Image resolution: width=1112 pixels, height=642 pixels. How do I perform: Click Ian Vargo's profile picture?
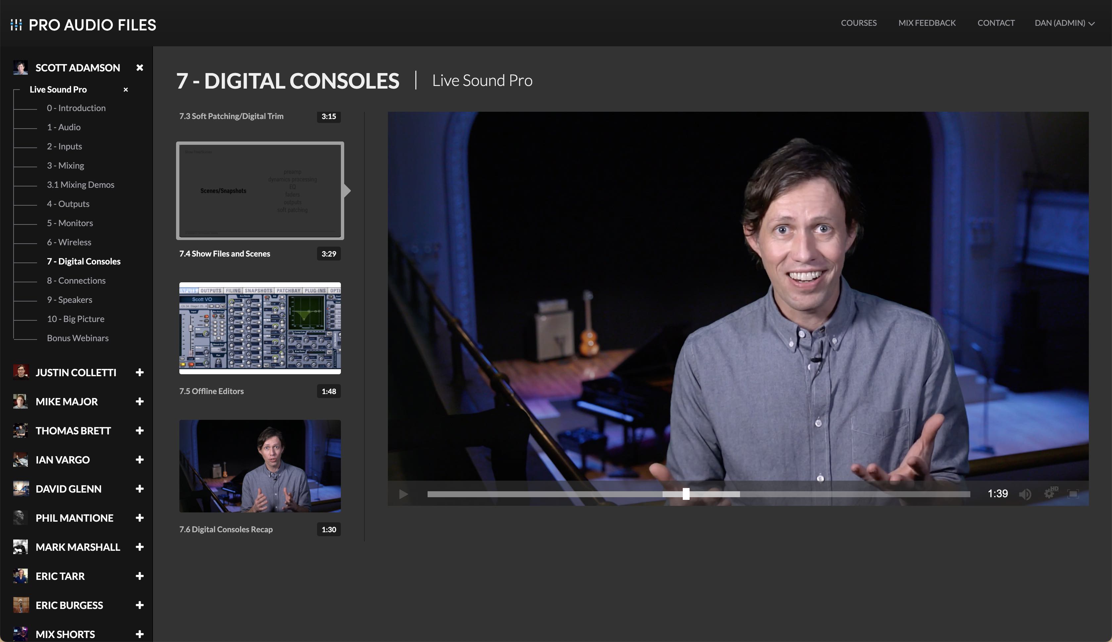pyautogui.click(x=20, y=460)
